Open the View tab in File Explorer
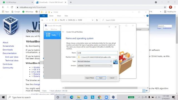The width and height of the screenshot is (178, 100). tap(66, 16)
